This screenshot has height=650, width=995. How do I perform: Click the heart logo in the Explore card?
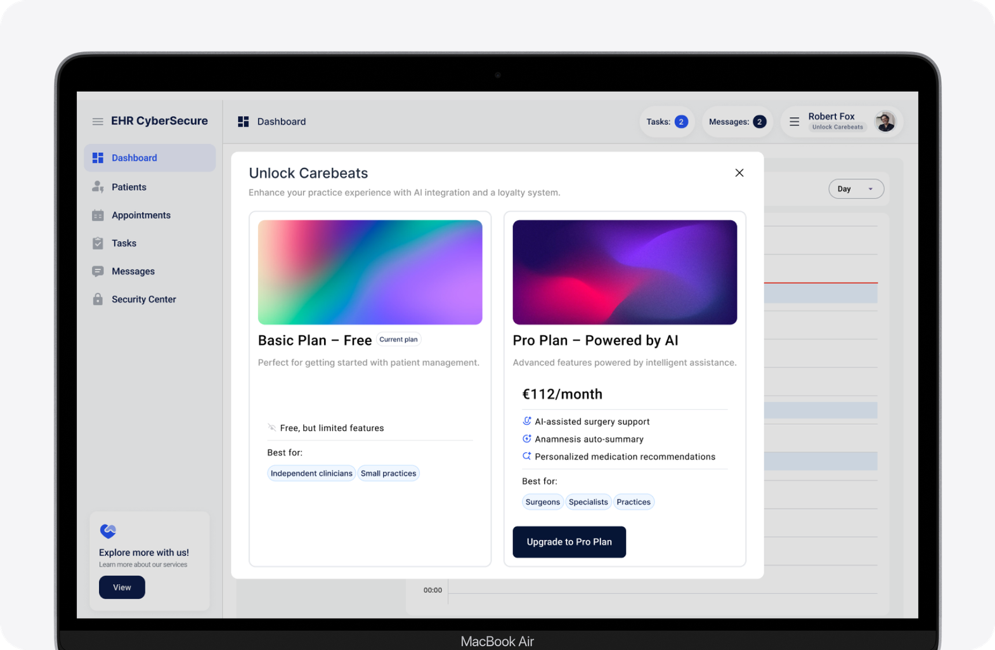pyautogui.click(x=108, y=531)
